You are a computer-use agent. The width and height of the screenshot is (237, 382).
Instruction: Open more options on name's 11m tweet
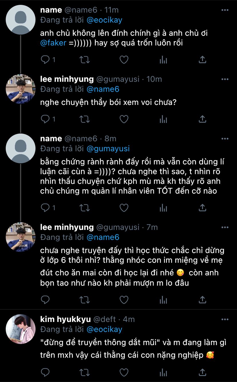tap(225, 10)
